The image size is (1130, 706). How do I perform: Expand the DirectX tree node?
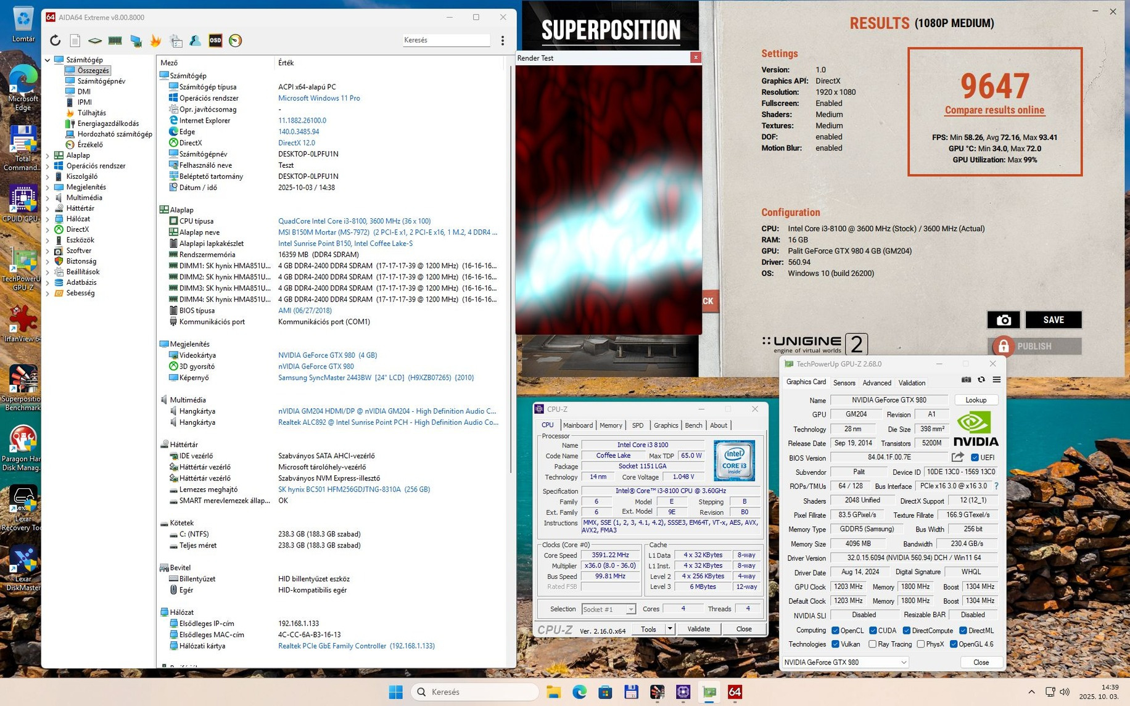tap(47, 229)
